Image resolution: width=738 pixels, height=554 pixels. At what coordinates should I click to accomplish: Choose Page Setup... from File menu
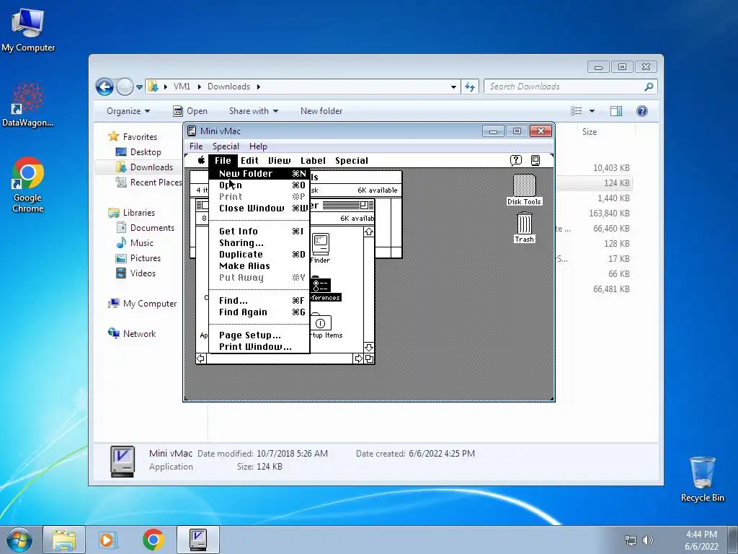pyautogui.click(x=259, y=335)
